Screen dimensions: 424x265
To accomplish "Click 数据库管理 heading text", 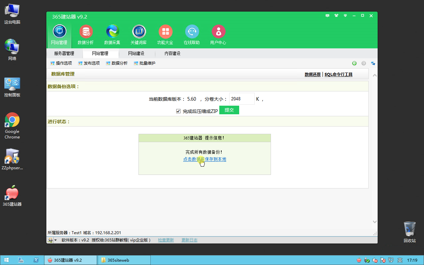I will click(63, 74).
